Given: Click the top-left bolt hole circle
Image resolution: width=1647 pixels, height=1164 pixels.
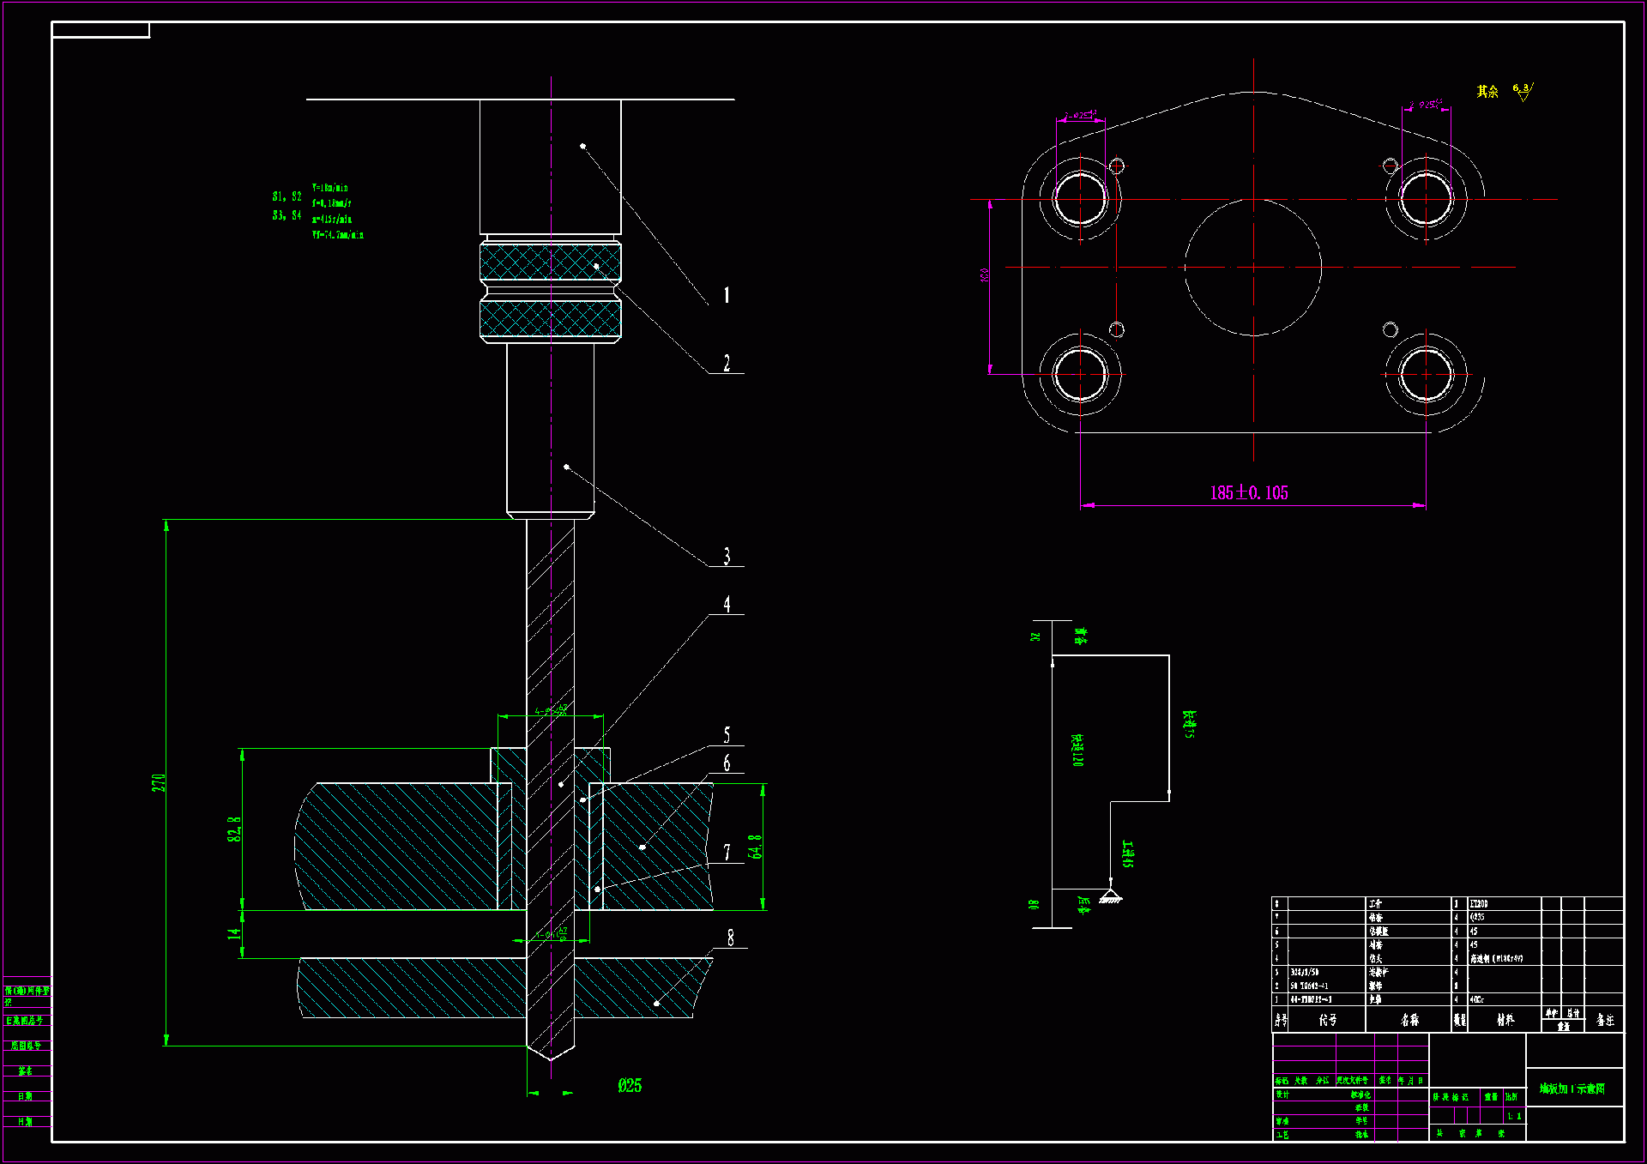Looking at the screenshot, I should click(1080, 199).
